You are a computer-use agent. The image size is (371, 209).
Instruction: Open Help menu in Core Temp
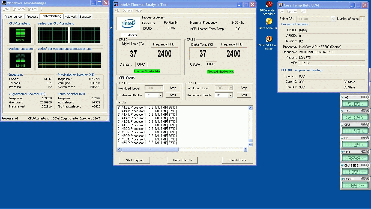(303, 11)
